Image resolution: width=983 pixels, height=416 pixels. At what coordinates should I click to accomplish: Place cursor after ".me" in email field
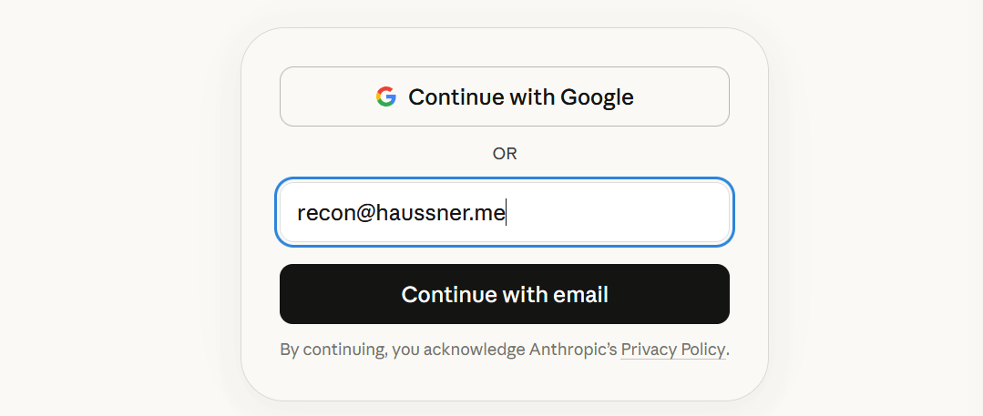[506, 213]
